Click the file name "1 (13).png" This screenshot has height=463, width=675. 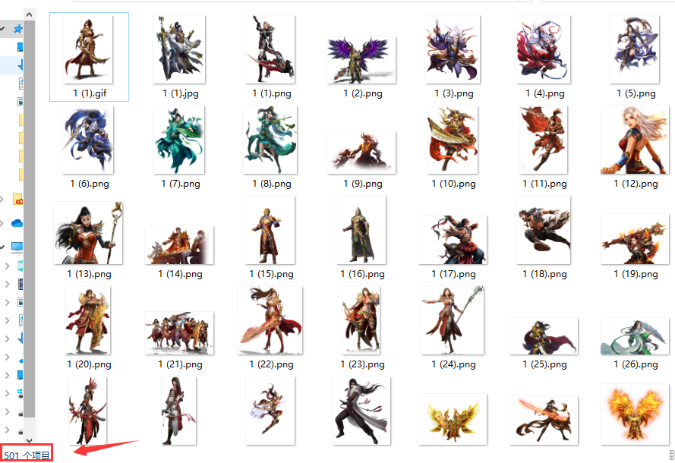pos(89,274)
